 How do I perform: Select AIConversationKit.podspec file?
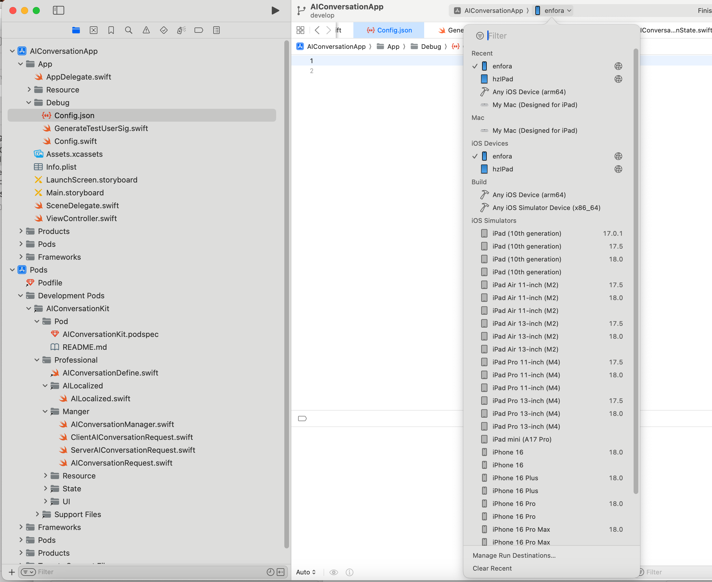tap(110, 334)
